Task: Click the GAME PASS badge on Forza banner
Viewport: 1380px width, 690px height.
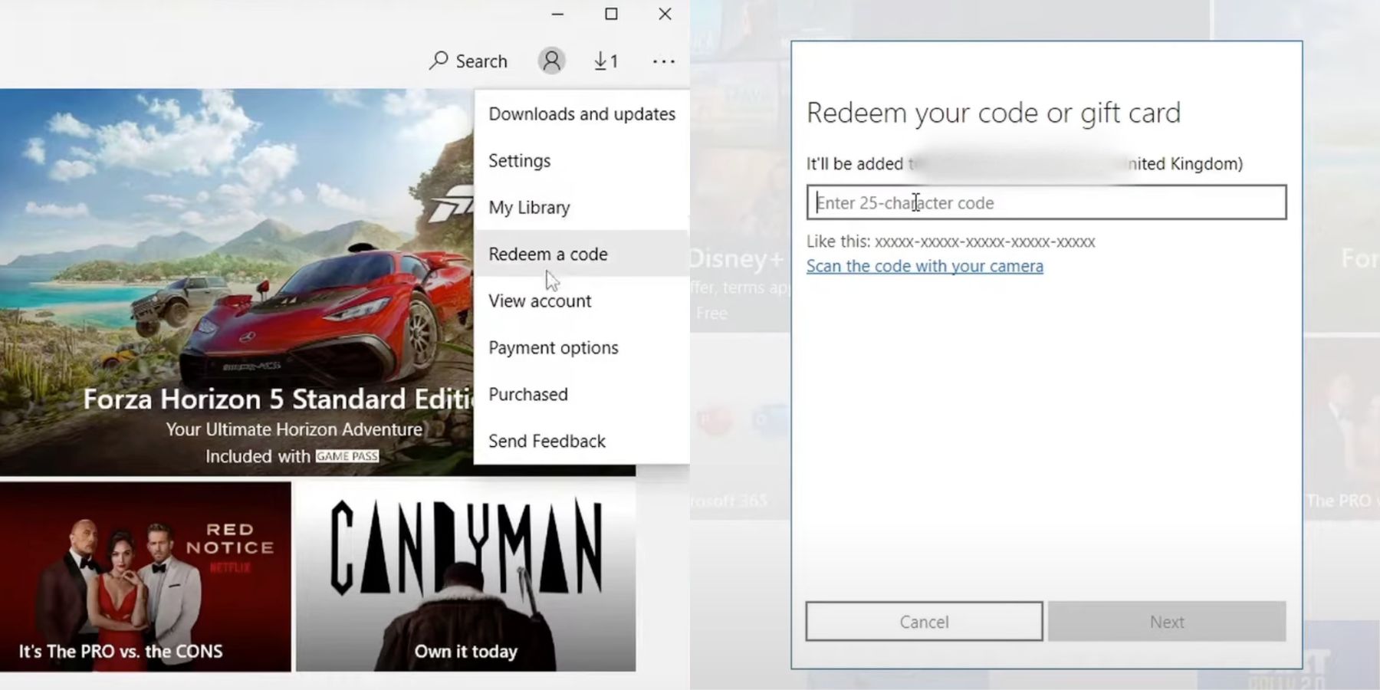Action: coord(347,456)
